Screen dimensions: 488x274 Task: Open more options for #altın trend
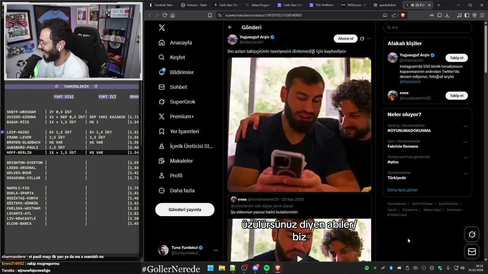[x=465, y=158]
